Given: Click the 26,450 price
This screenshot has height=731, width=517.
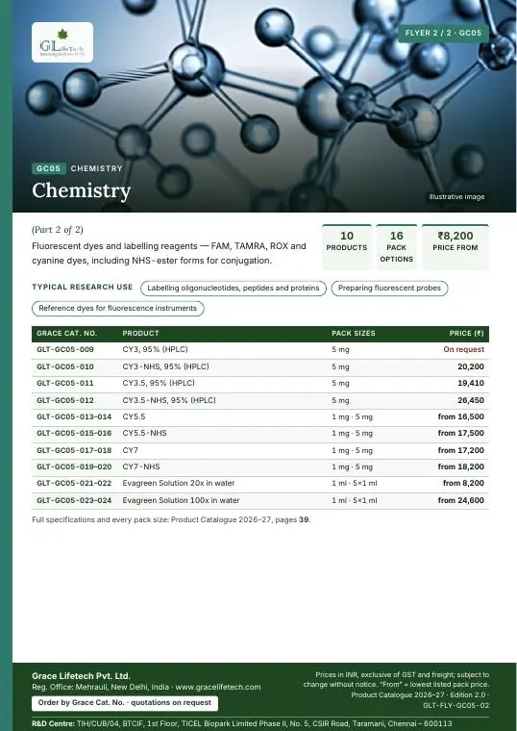Looking at the screenshot, I should tap(471, 400).
